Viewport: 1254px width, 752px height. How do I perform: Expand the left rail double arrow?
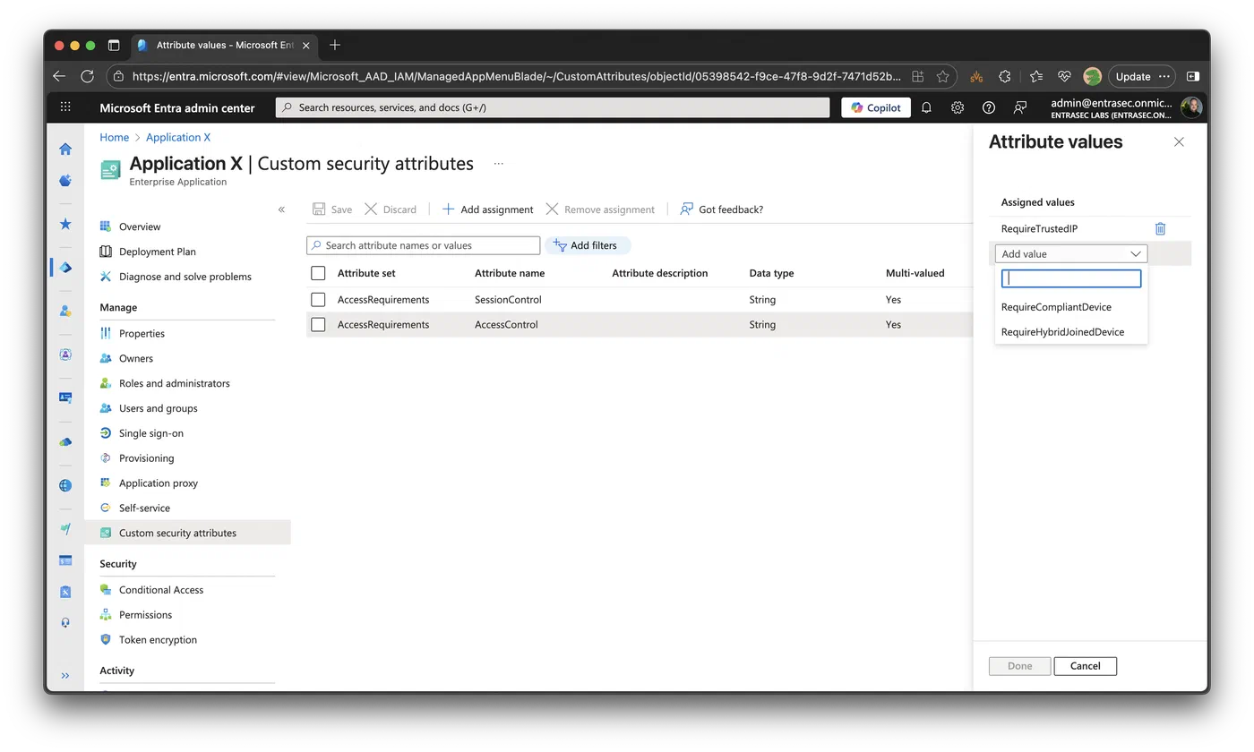click(x=65, y=676)
